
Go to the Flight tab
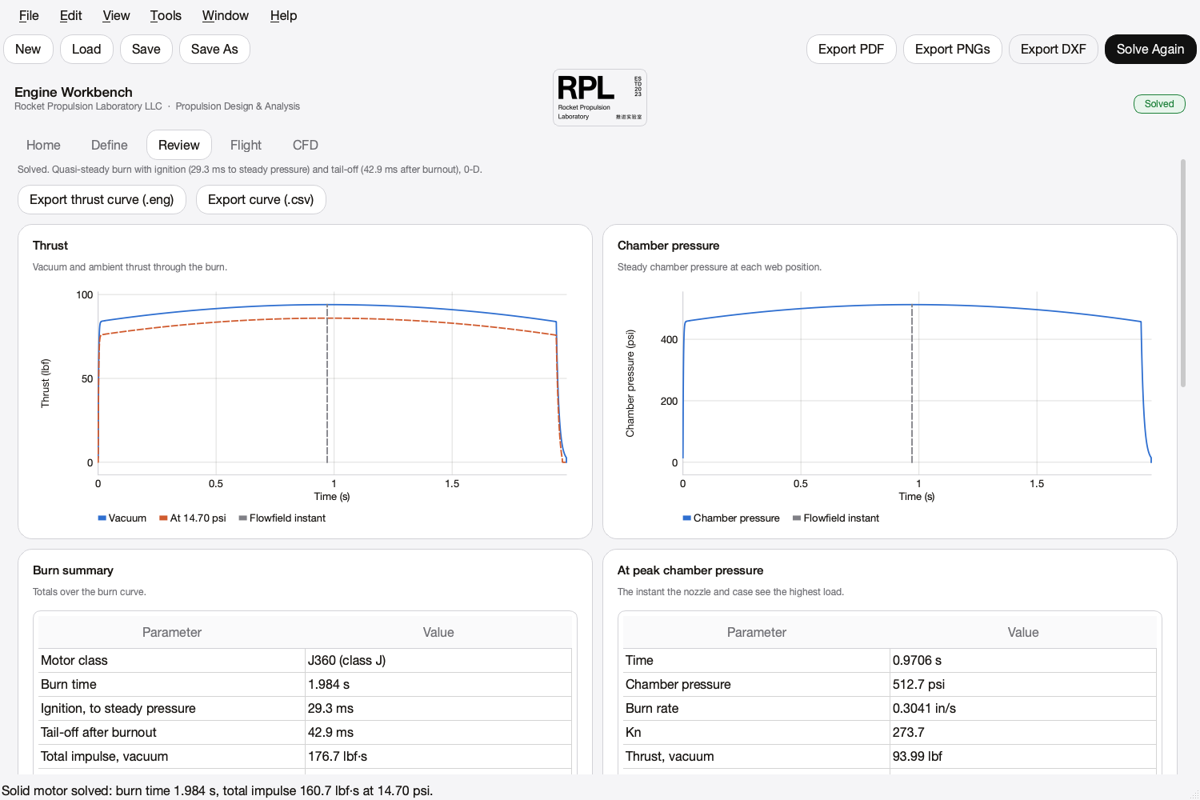(246, 145)
